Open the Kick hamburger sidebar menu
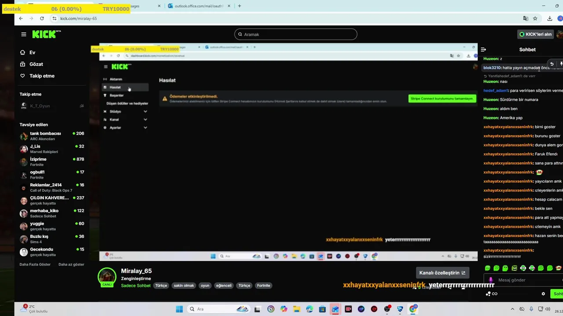This screenshot has width=563, height=316. [24, 34]
